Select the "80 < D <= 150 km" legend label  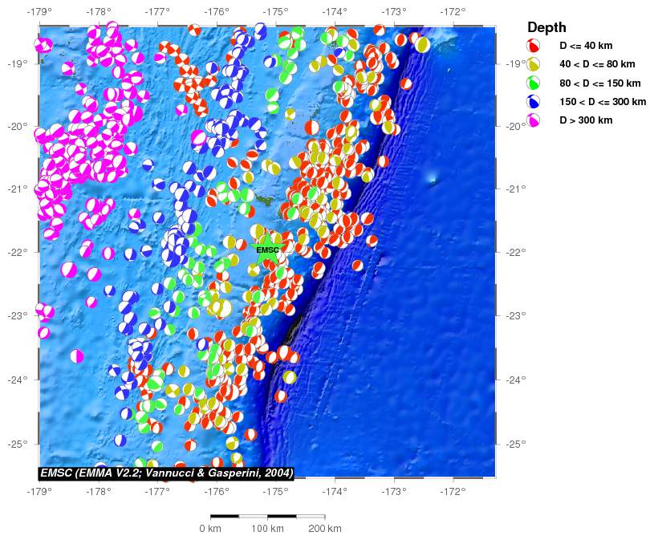point(599,83)
